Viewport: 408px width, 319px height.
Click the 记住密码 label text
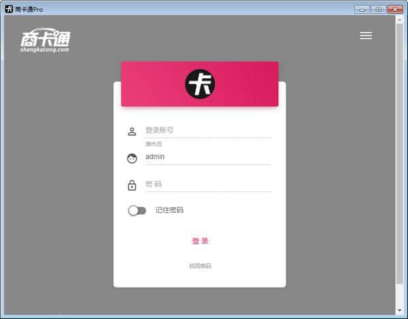pos(169,210)
